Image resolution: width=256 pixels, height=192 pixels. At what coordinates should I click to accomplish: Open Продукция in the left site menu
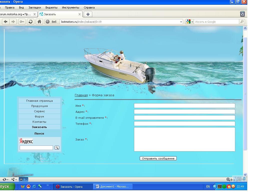39,106
